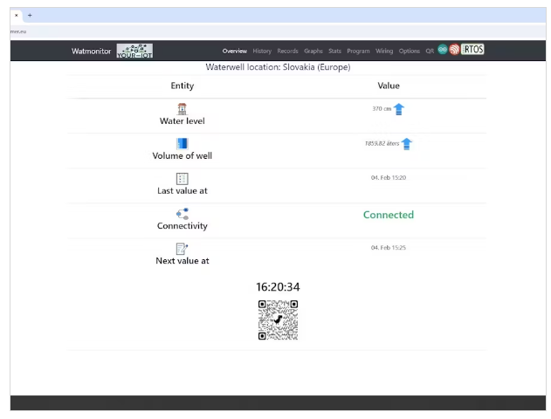Click the Next value at notepad icon
This screenshot has height=419, width=551.
tap(182, 249)
